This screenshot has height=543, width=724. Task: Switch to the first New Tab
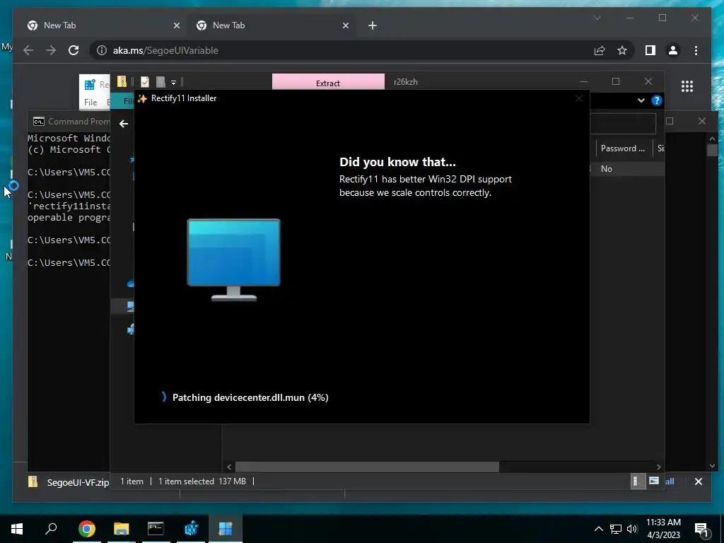click(102, 25)
